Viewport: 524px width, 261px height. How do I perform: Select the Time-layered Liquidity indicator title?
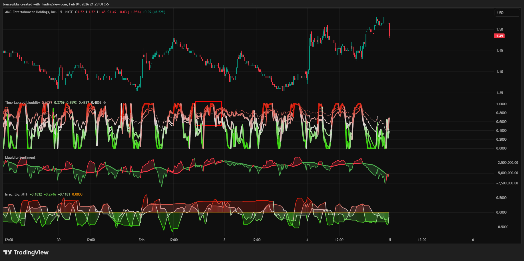click(x=22, y=103)
